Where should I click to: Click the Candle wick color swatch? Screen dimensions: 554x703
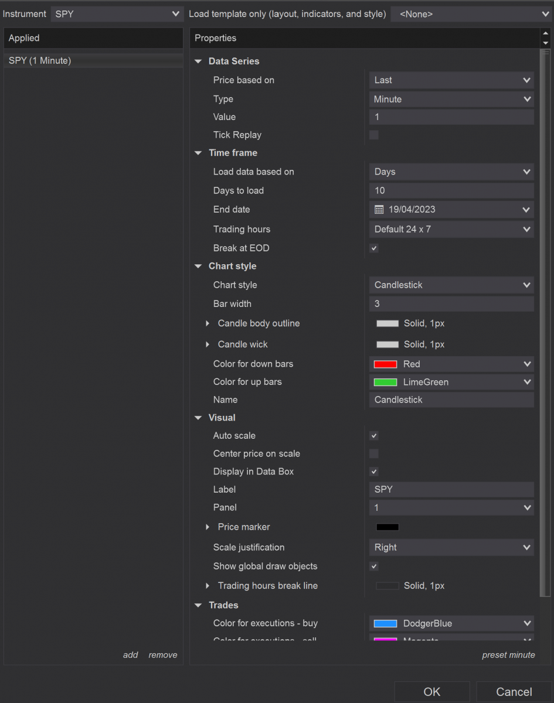click(387, 344)
